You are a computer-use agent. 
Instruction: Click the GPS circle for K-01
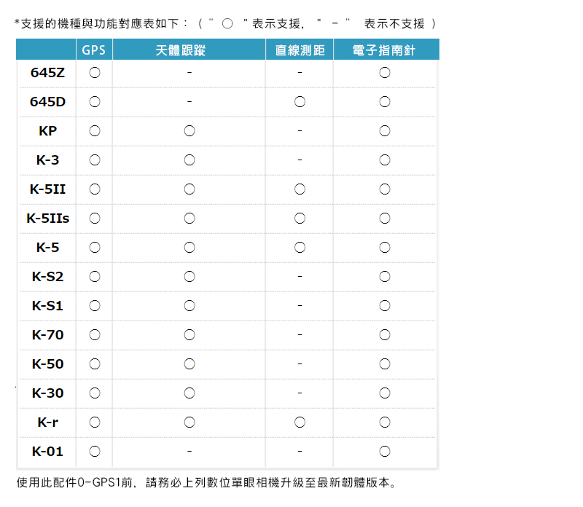pos(95,452)
